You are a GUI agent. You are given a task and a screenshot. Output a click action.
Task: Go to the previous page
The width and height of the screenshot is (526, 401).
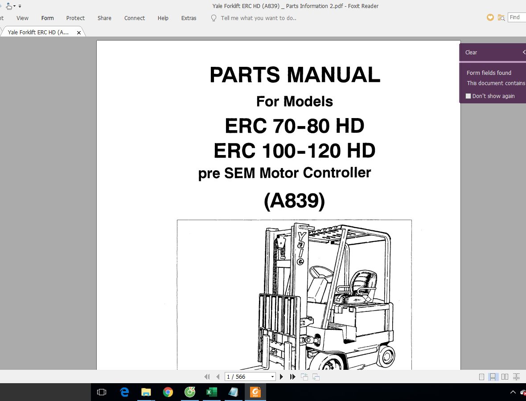coord(218,376)
